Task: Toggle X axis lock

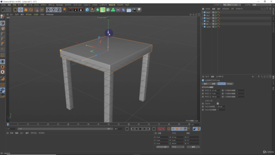Action: [48, 10]
